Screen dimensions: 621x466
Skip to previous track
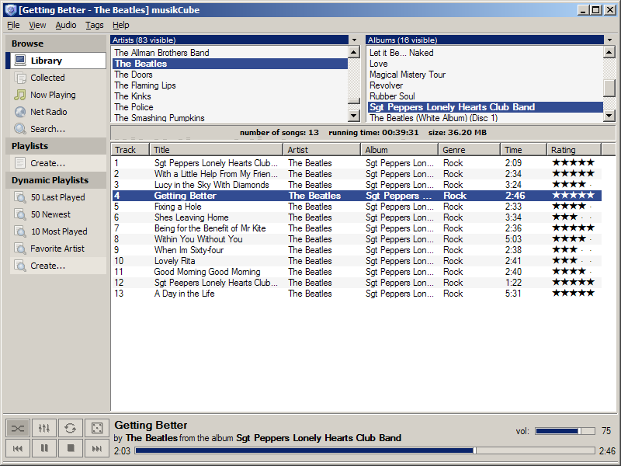(18, 448)
